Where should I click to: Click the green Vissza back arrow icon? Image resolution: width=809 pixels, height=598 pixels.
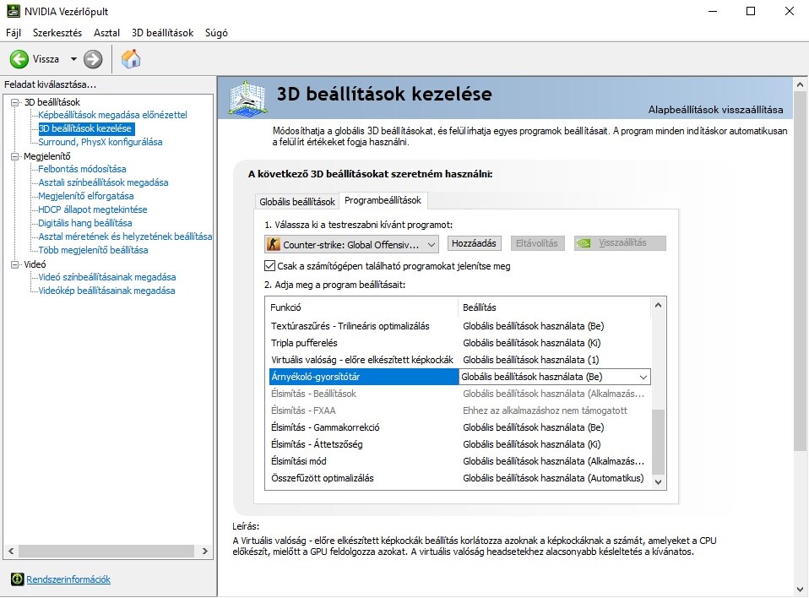19,59
